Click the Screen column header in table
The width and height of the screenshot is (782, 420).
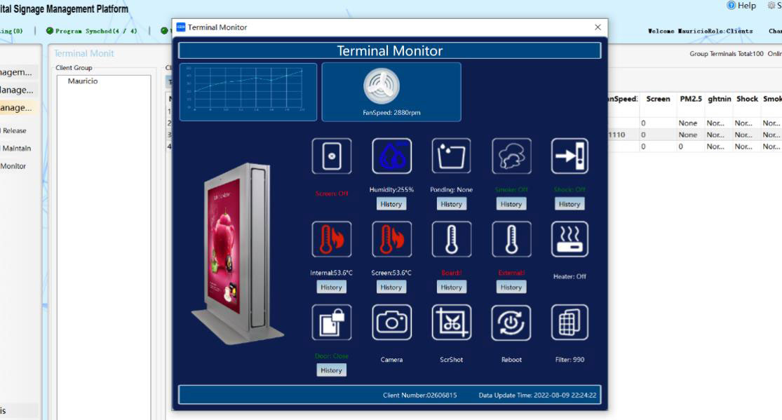[x=658, y=99]
